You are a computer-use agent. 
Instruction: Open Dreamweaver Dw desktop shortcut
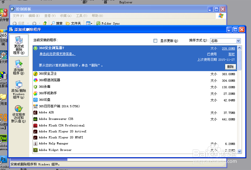3,139
